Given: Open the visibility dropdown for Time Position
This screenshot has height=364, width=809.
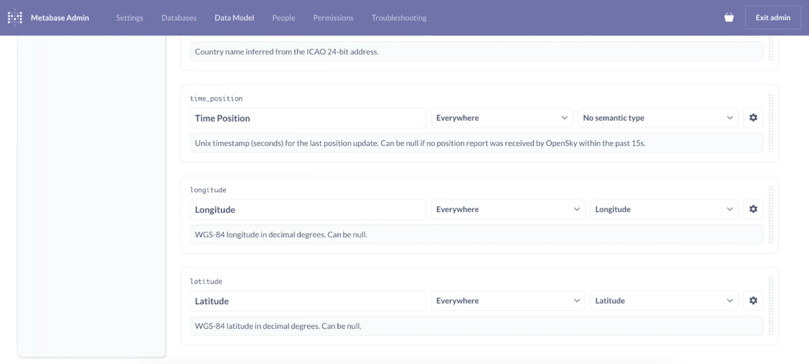Looking at the screenshot, I should tap(502, 118).
